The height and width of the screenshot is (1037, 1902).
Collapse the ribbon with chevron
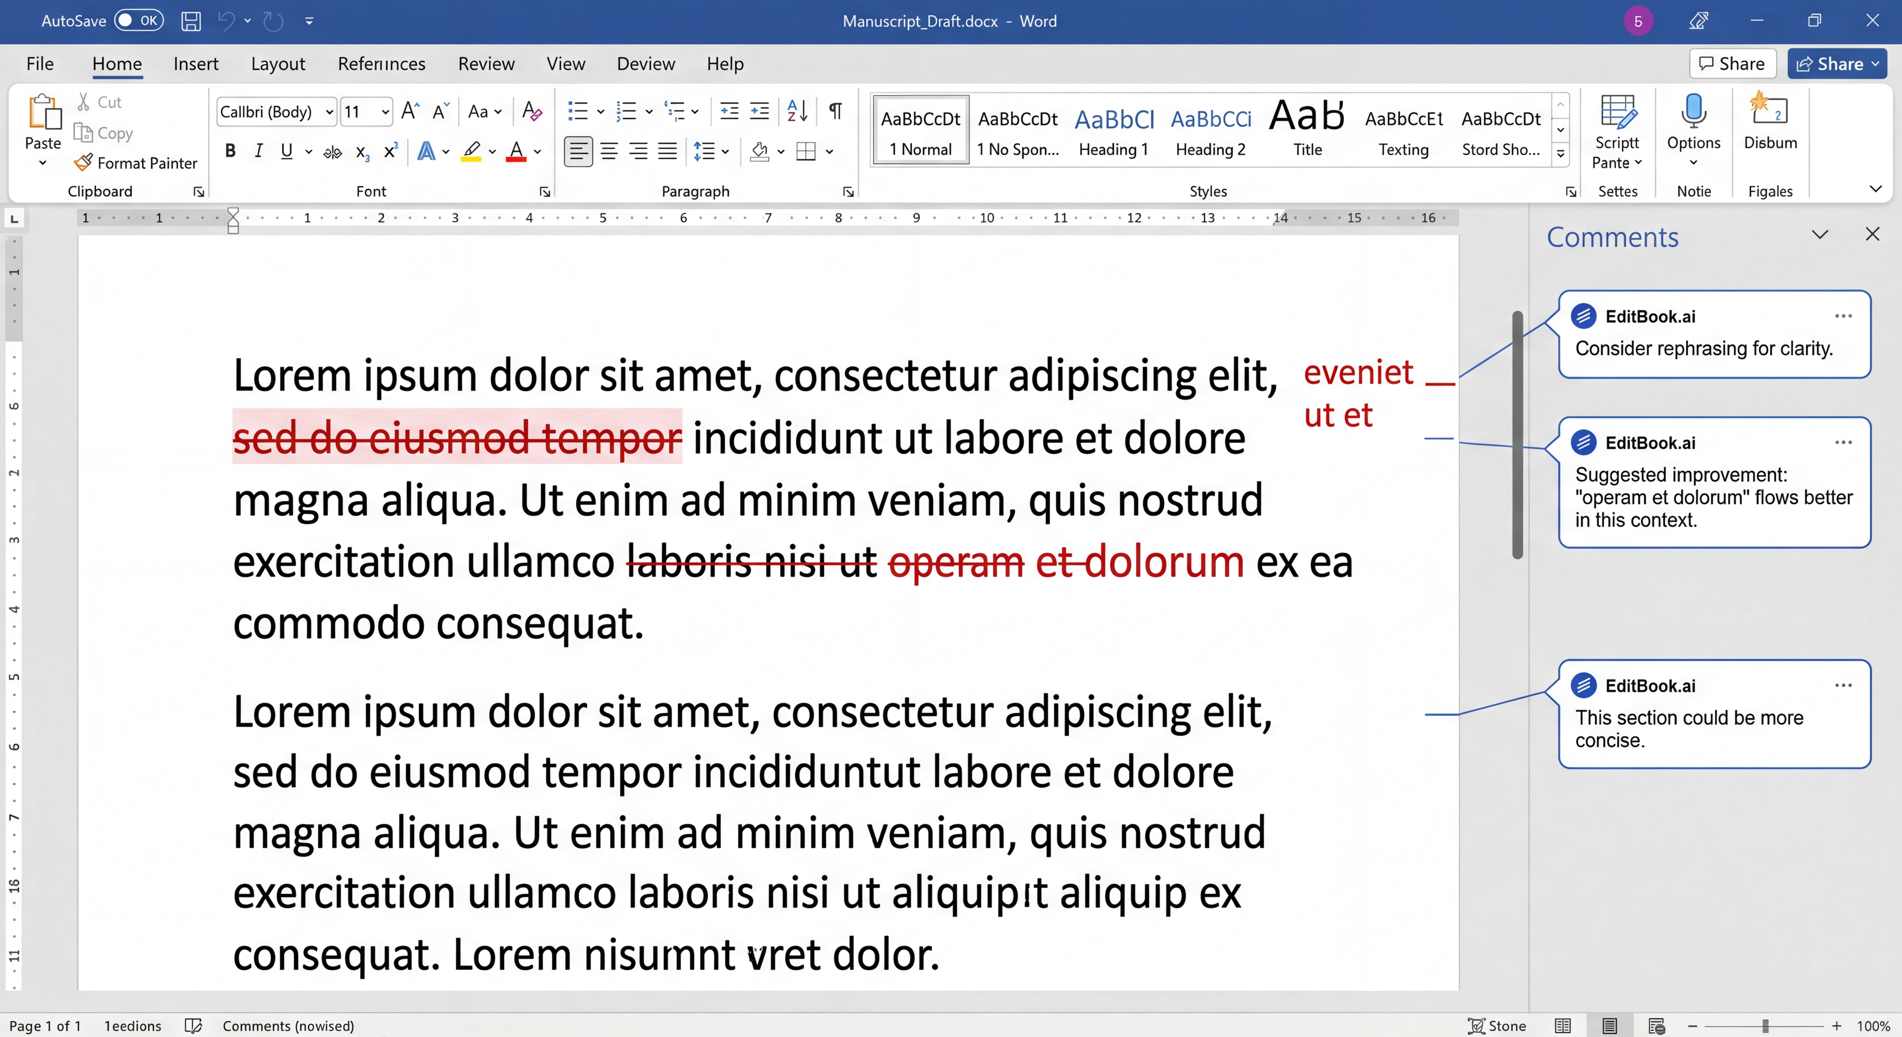coord(1875,190)
